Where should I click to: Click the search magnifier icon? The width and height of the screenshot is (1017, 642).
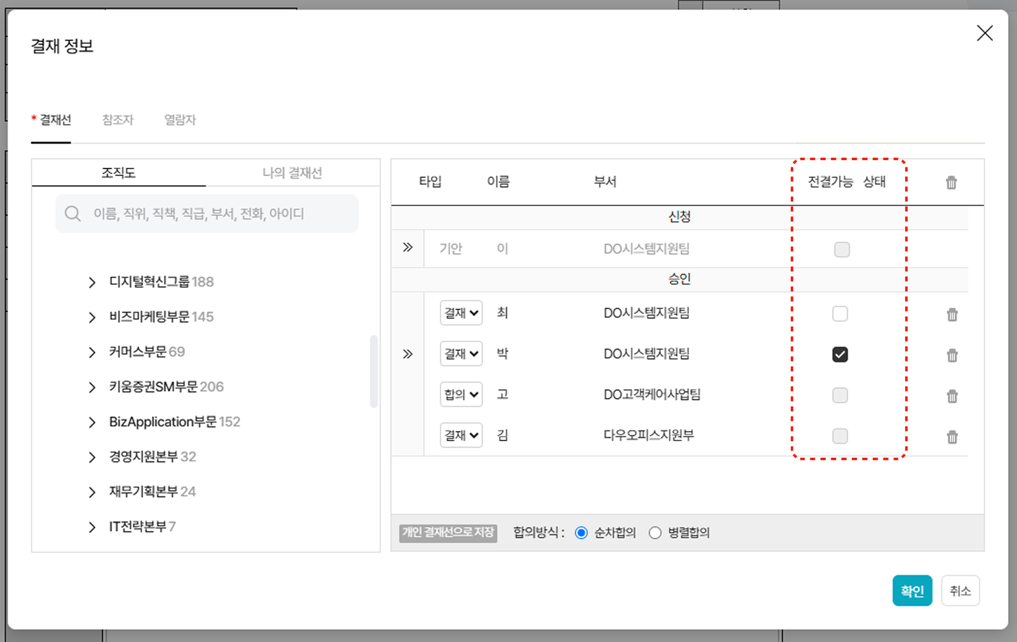tap(73, 214)
